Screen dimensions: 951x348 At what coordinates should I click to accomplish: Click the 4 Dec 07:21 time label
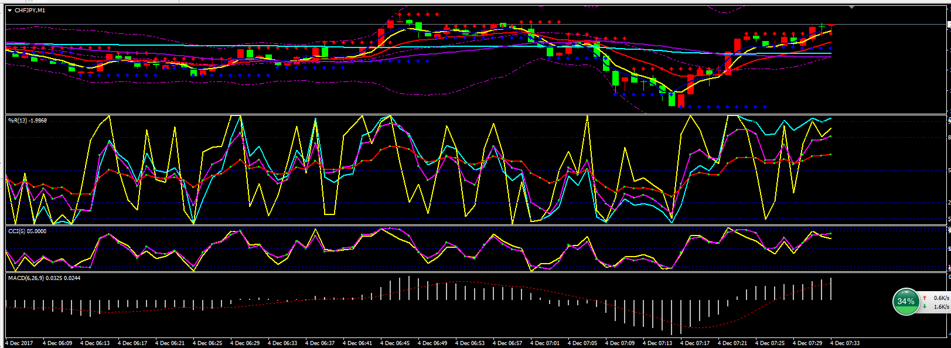pos(732,343)
